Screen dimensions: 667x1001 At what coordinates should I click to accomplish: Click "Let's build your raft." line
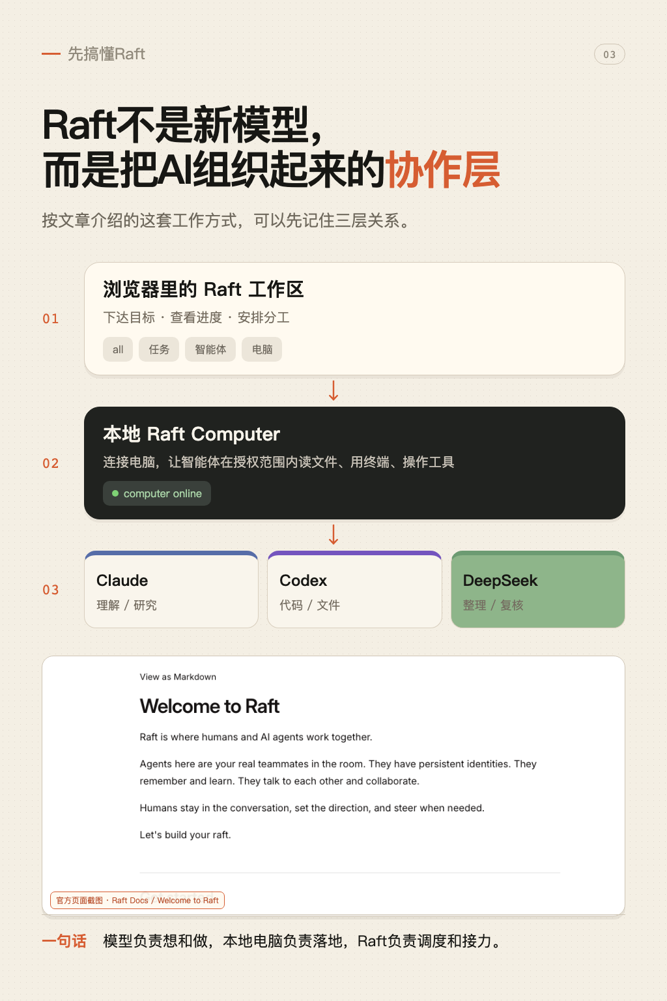(186, 835)
